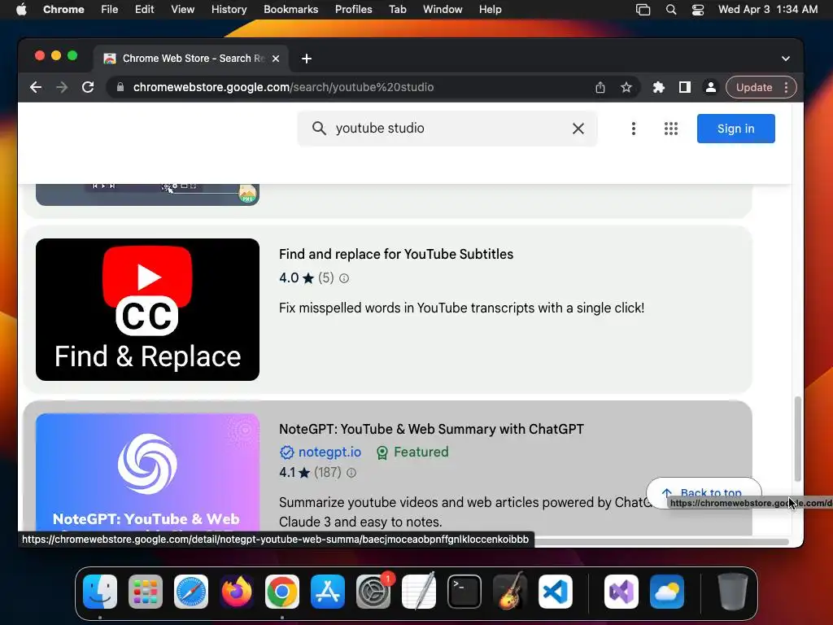Visit the notegpt.io publisher link

329,452
